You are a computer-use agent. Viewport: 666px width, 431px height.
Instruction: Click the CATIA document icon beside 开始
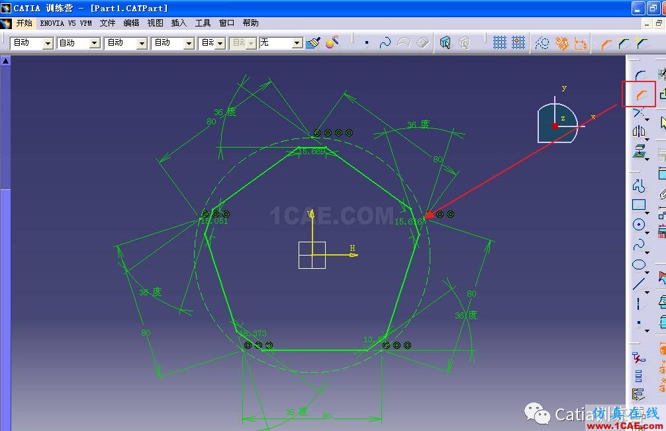click(x=5, y=23)
